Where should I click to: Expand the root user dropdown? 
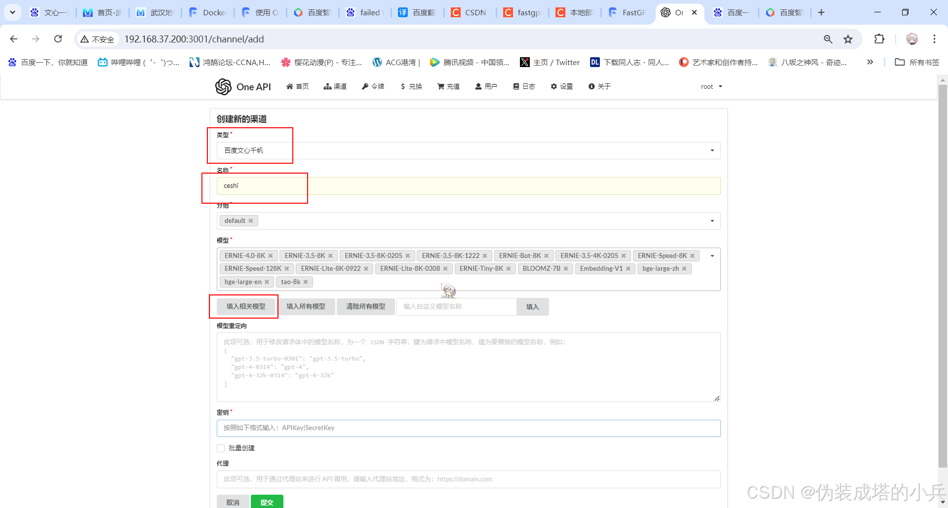pos(711,87)
